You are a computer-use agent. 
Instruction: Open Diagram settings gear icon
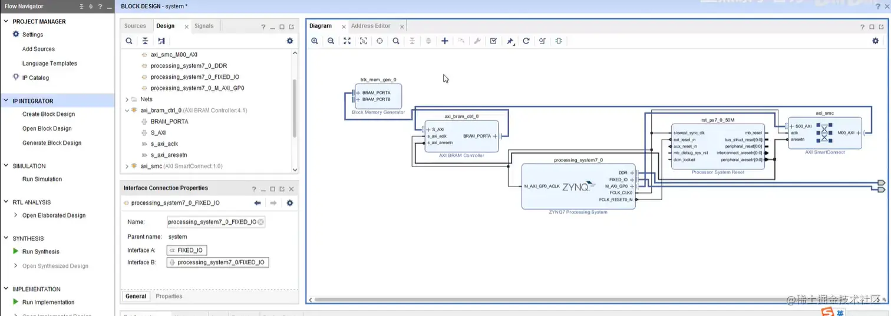click(876, 41)
